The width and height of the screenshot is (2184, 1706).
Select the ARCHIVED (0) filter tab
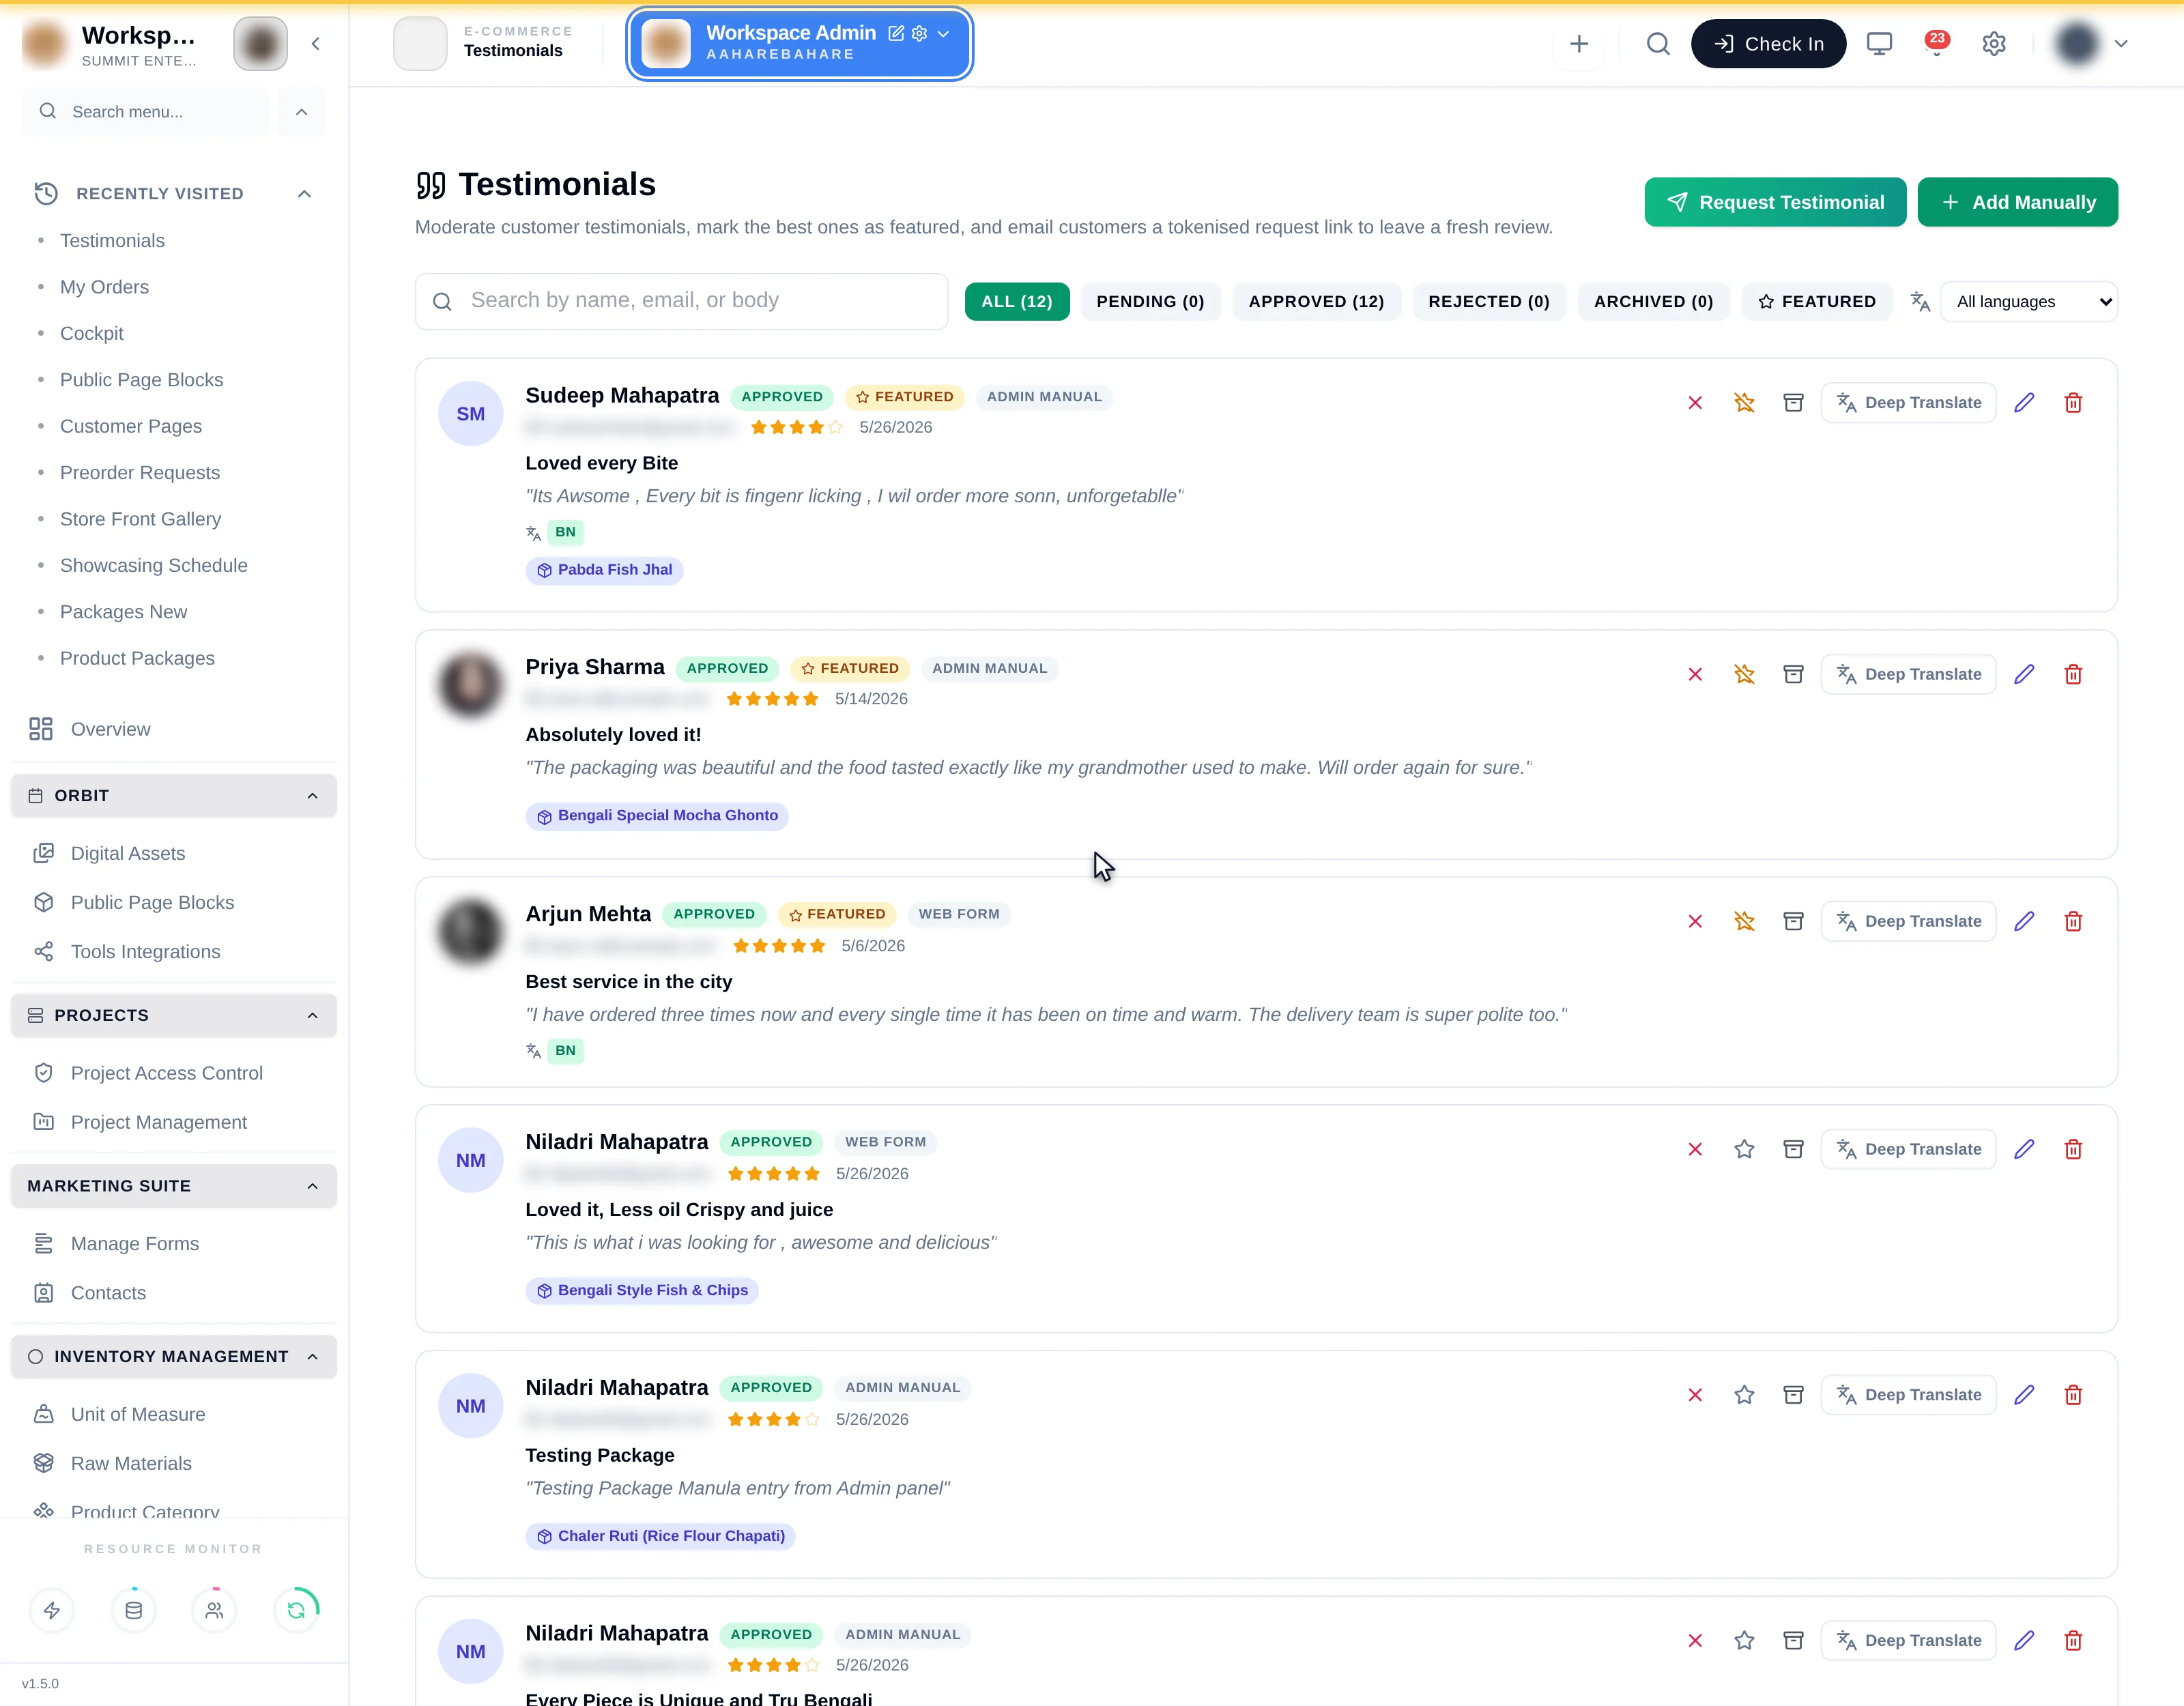1653,301
